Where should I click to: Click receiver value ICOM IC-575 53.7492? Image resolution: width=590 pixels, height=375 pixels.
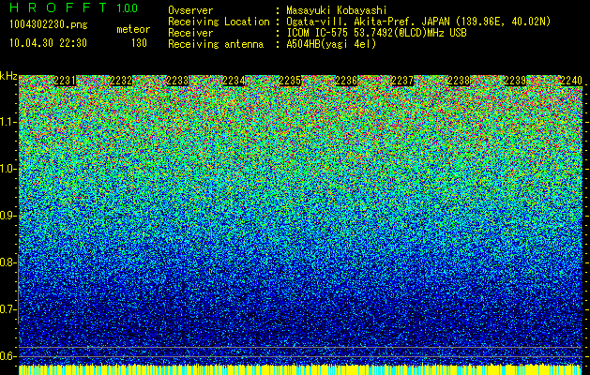pos(376,33)
